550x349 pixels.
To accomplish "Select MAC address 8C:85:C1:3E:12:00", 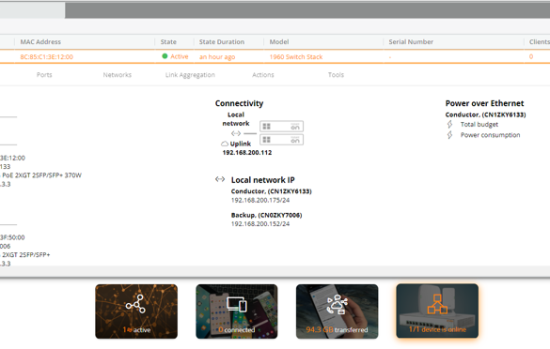I will point(47,56).
